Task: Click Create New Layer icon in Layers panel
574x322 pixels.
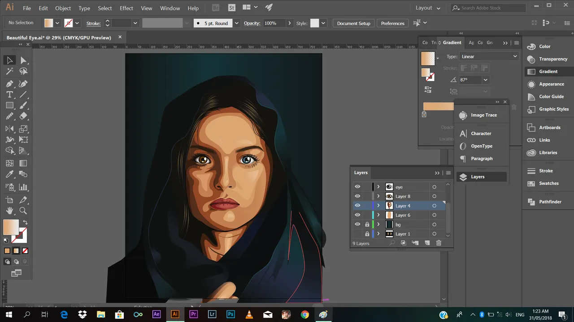Action: (x=427, y=243)
